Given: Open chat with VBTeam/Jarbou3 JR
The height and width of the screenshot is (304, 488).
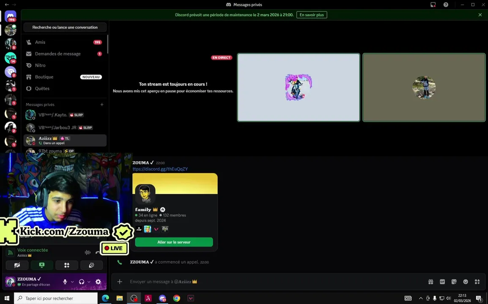Looking at the screenshot, I should pyautogui.click(x=65, y=128).
